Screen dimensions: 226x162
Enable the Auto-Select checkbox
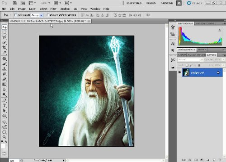(x=15, y=15)
